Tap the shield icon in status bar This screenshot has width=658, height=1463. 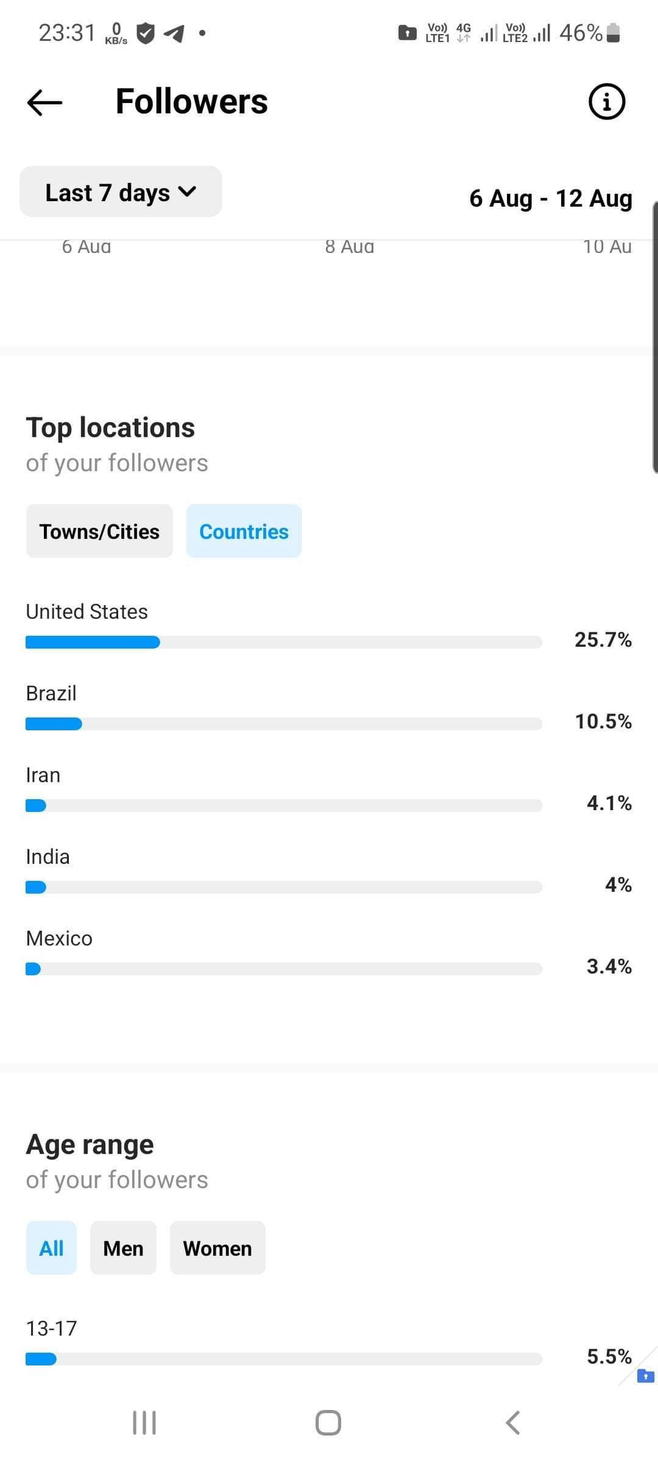pos(145,33)
